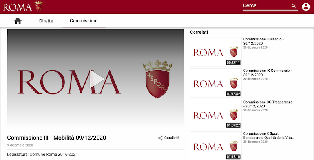Play the Commissione III Mobilità video
This screenshot has width=314, height=160.
coord(97,79)
